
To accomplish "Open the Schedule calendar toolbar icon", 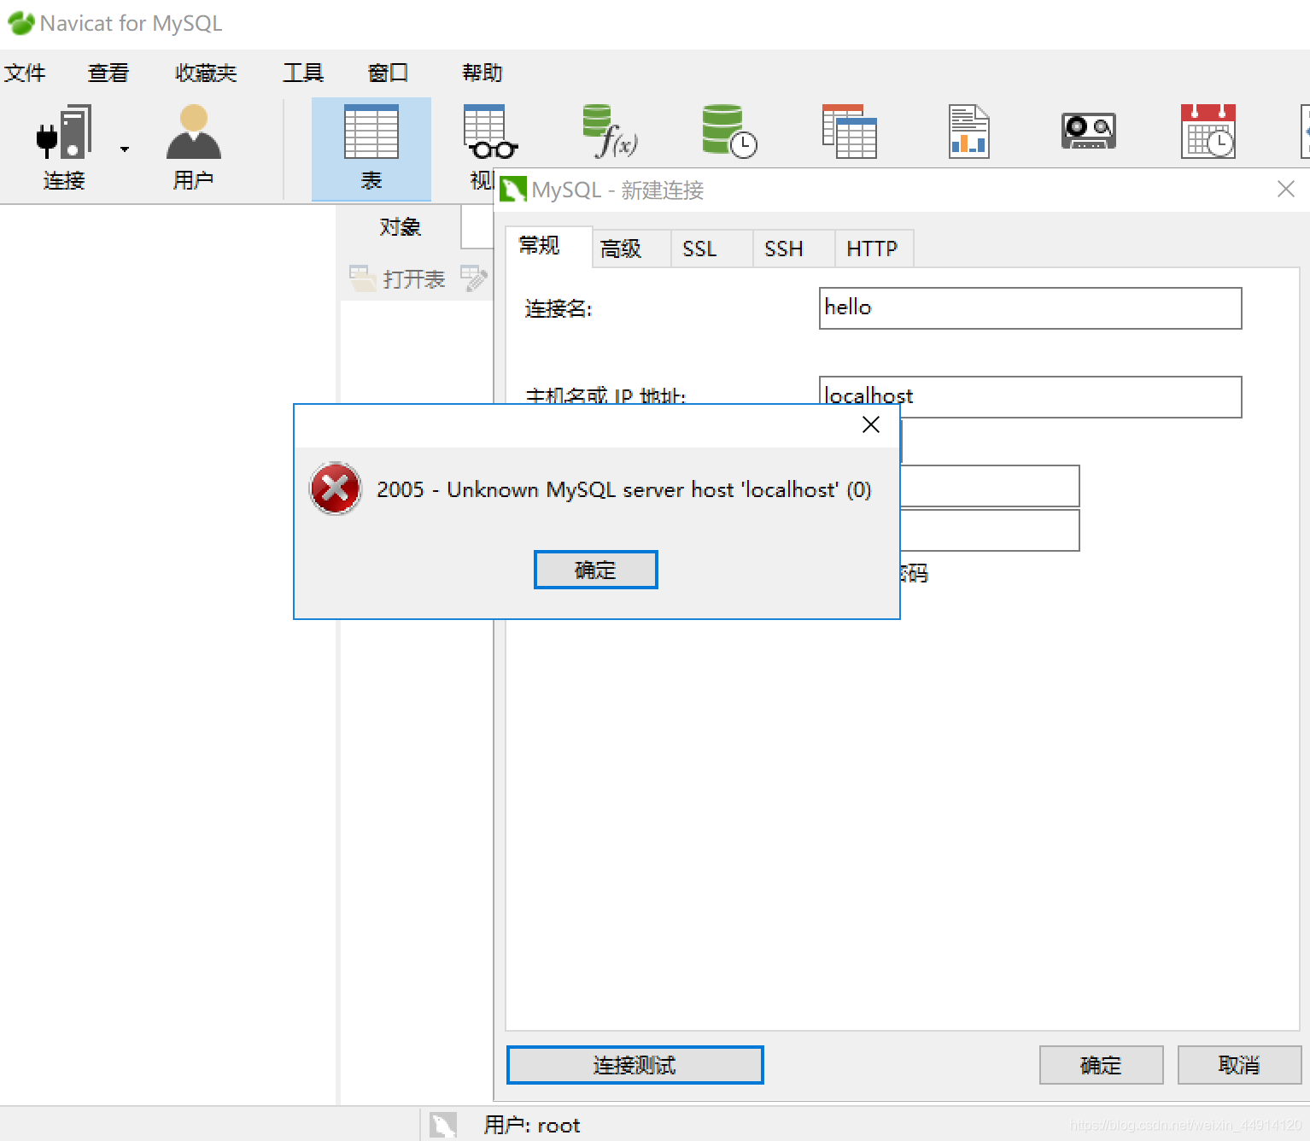I will (x=1208, y=132).
